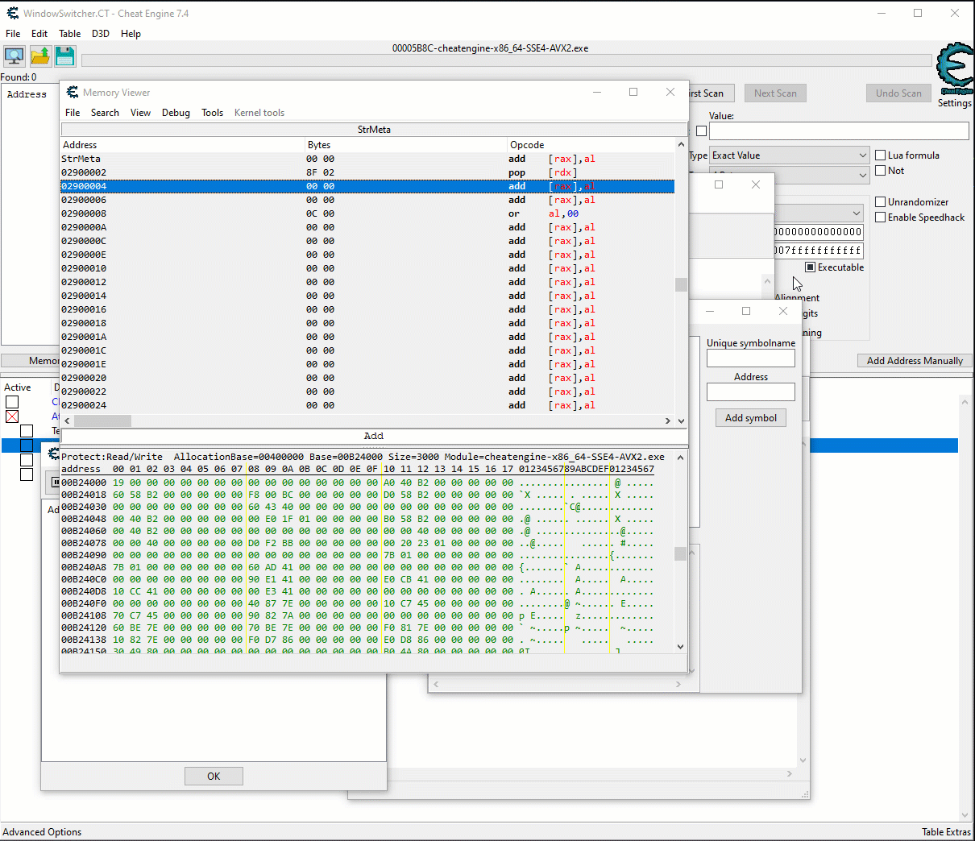The width and height of the screenshot is (975, 841).
Task: Open the dropdown above the hex range fields
Action: tap(819, 213)
